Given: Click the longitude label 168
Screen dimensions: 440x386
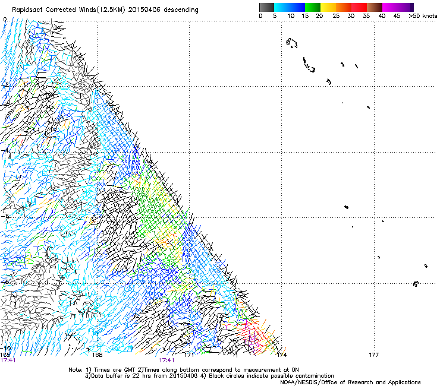Looking at the screenshot, I should tap(97, 355).
